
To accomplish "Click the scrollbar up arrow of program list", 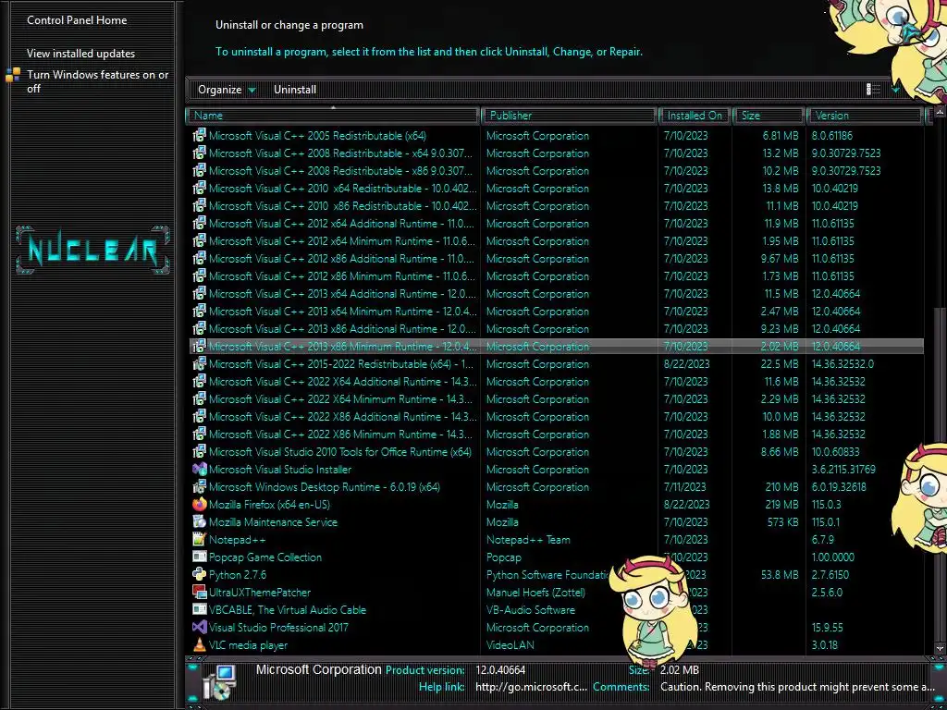I will (940, 113).
